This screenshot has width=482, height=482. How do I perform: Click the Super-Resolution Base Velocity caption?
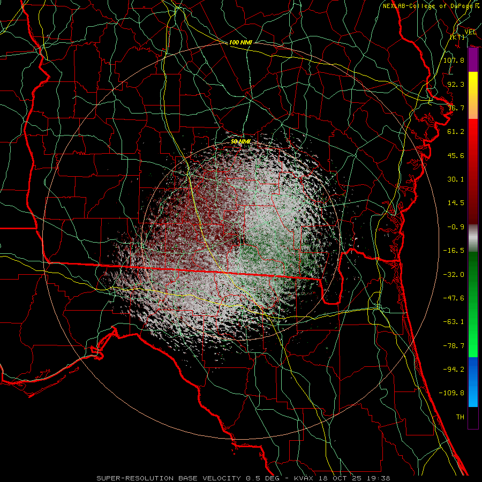(243, 478)
